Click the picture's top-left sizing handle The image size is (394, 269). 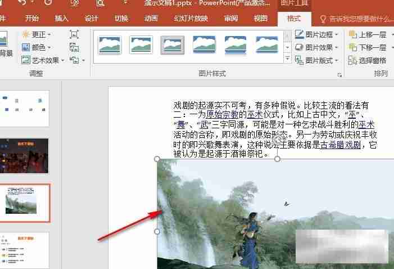coord(157,159)
